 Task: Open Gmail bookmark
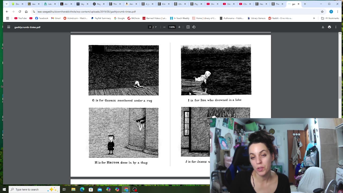(x=56, y=18)
